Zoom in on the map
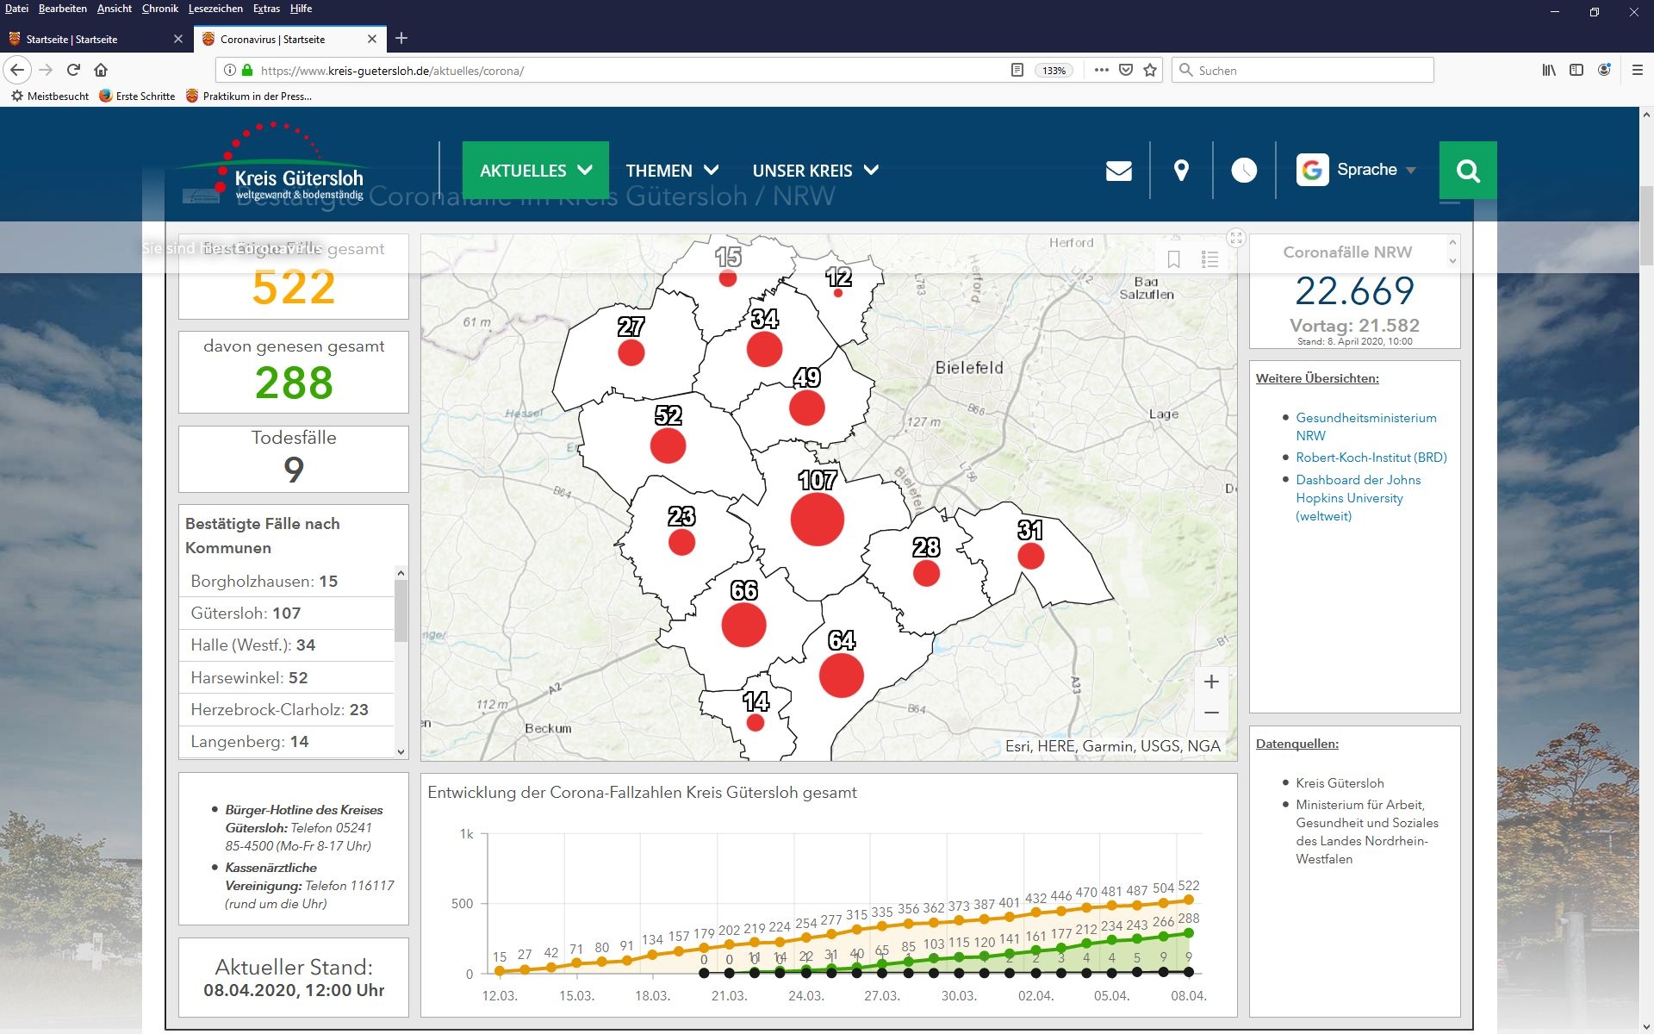 click(x=1211, y=682)
